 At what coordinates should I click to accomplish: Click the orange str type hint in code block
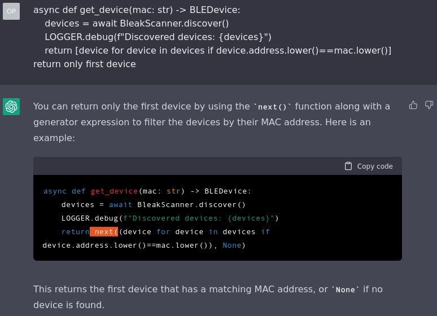click(x=173, y=191)
